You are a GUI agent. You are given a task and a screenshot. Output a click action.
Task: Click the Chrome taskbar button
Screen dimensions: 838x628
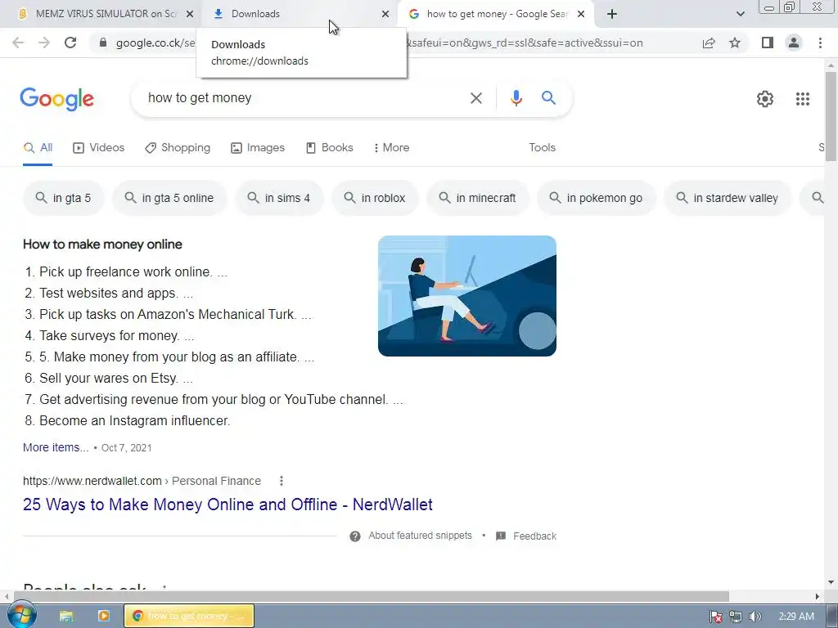[x=189, y=616]
